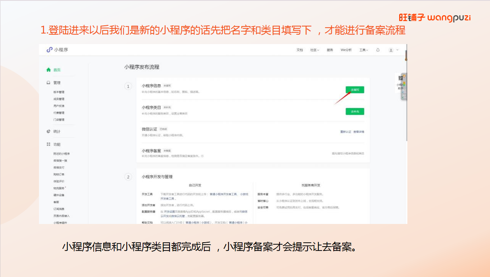Click the 功能 section header in sidebar

click(57, 144)
